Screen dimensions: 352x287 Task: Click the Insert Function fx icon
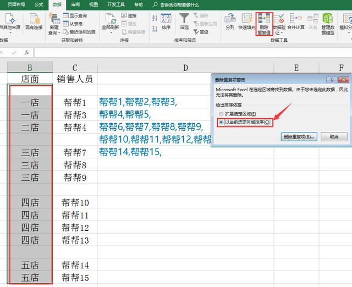pos(26,53)
